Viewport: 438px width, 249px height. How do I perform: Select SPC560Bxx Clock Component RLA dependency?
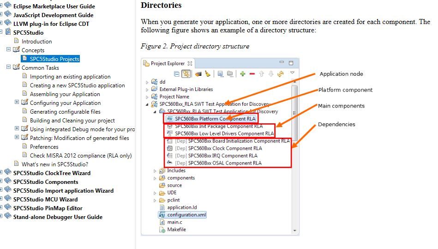(x=225, y=148)
